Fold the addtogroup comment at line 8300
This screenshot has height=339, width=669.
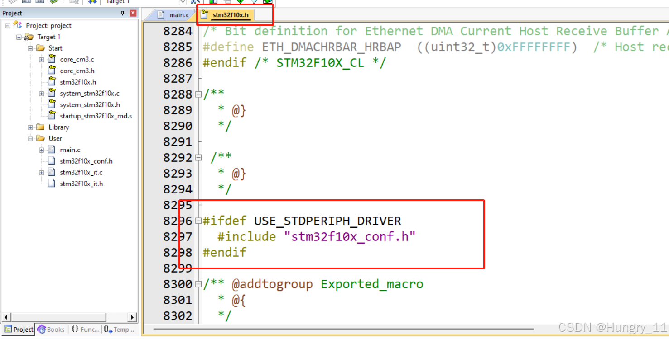pyautogui.click(x=198, y=284)
